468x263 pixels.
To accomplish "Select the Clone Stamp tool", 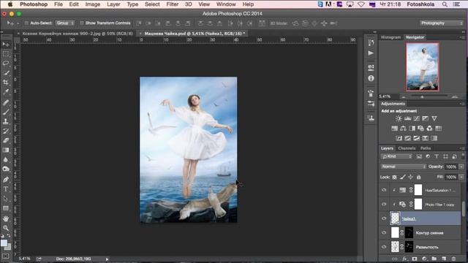I will [x=6, y=121].
